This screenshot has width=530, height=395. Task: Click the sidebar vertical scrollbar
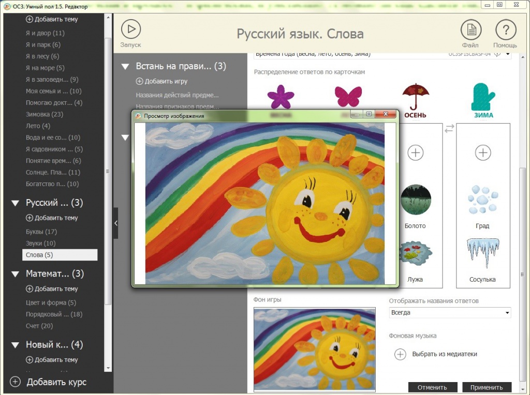[x=108, y=172]
